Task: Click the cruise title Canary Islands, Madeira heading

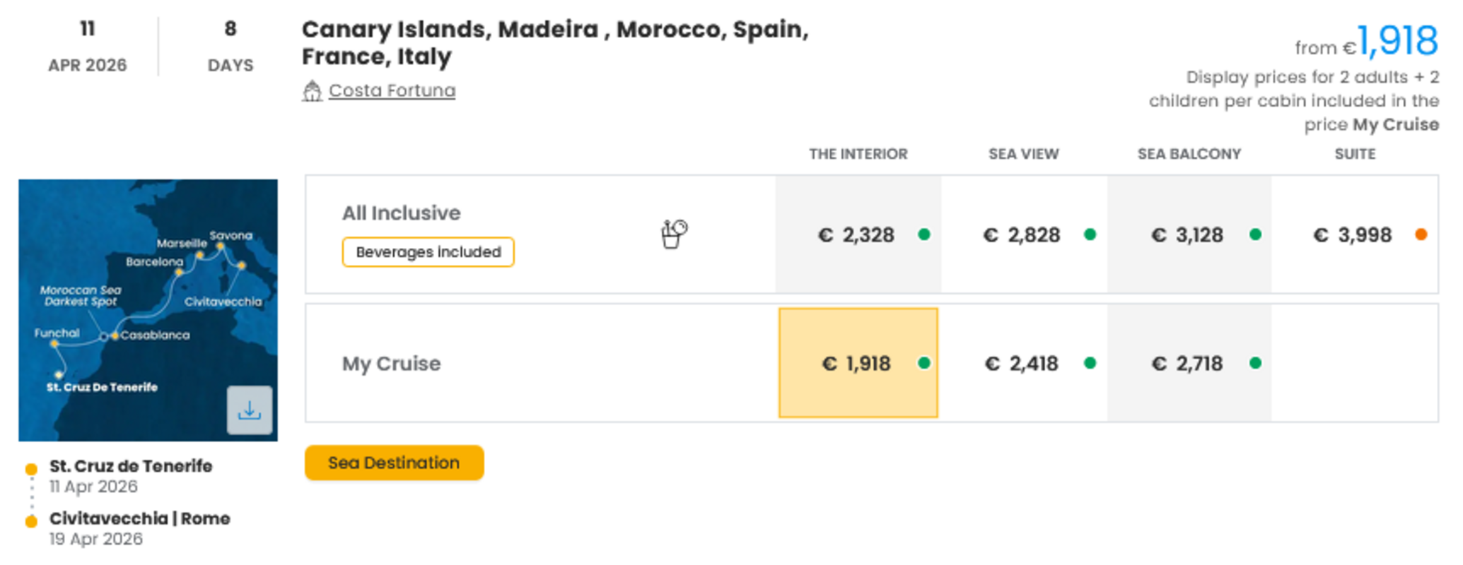Action: (554, 42)
